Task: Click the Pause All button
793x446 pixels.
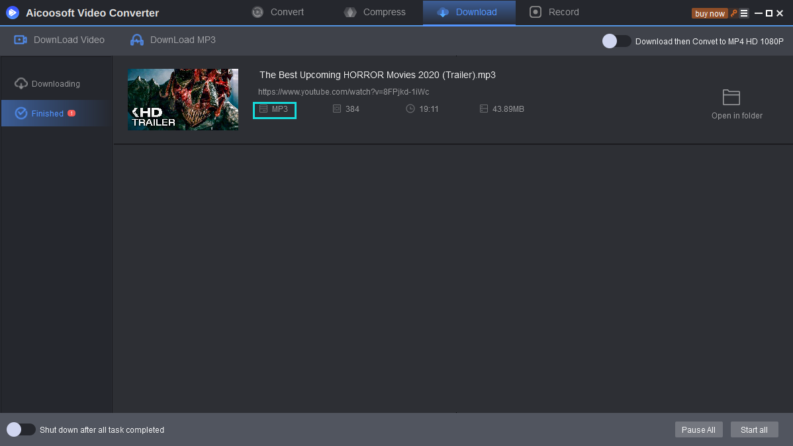Action: tap(698, 430)
